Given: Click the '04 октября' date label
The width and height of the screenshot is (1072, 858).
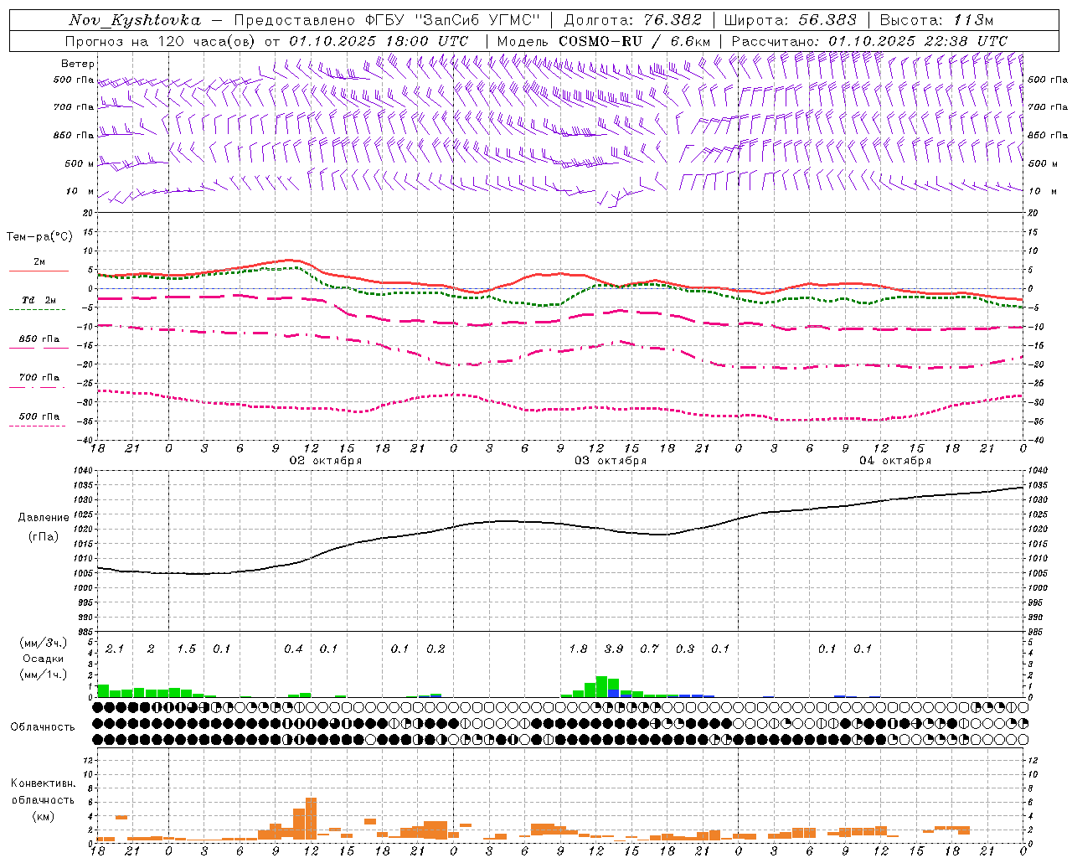Looking at the screenshot, I should tap(895, 460).
